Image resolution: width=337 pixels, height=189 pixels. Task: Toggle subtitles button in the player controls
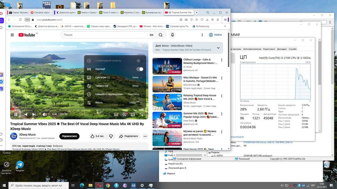pos(116,114)
